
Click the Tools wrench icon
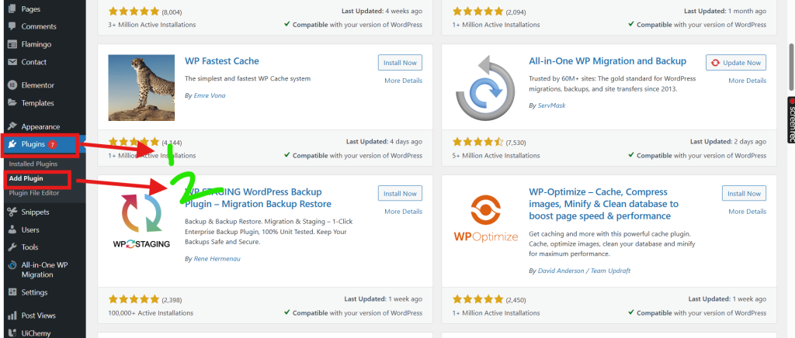click(x=12, y=247)
